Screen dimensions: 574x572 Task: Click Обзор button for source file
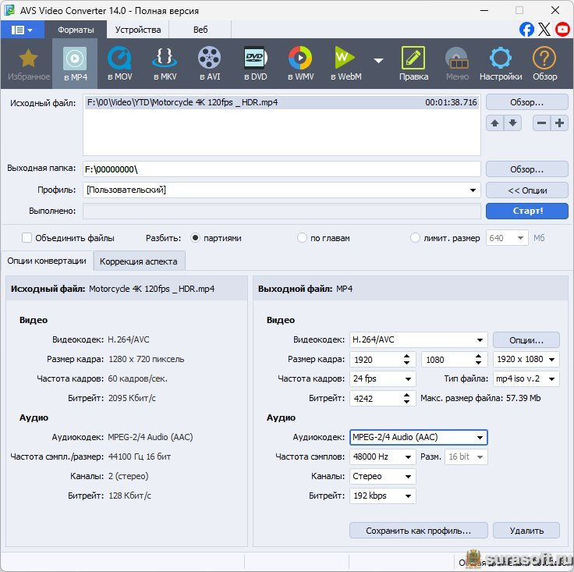tap(526, 102)
